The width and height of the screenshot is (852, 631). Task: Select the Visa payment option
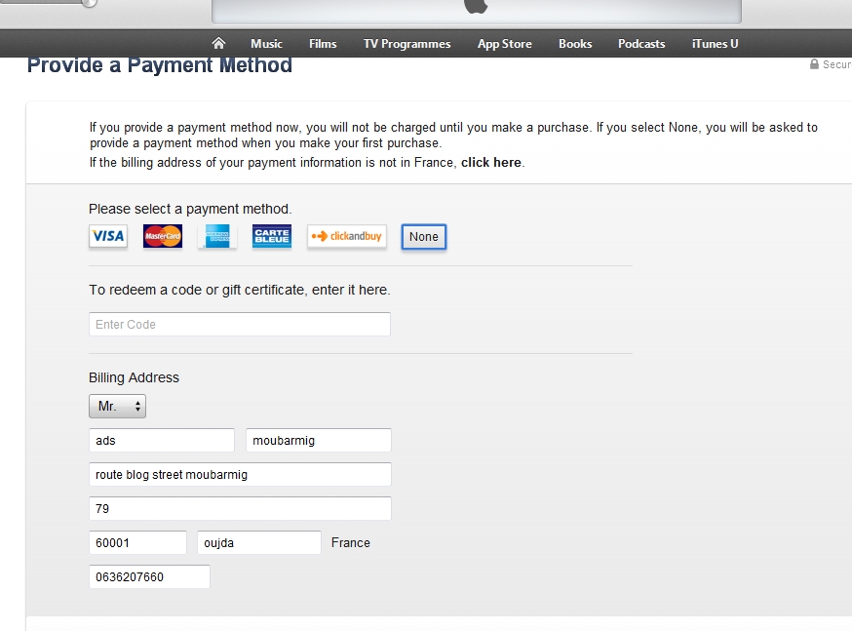(x=108, y=236)
